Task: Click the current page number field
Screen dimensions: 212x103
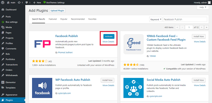Action: (189, 27)
